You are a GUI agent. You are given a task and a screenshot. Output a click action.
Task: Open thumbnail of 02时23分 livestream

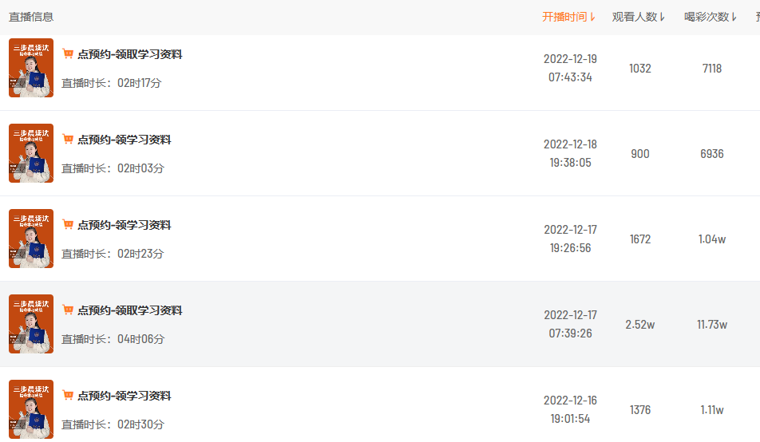tap(31, 239)
